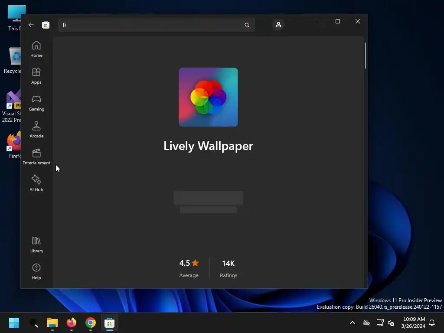
Task: Focus the Store search box containing 'li'
Action: (157, 25)
